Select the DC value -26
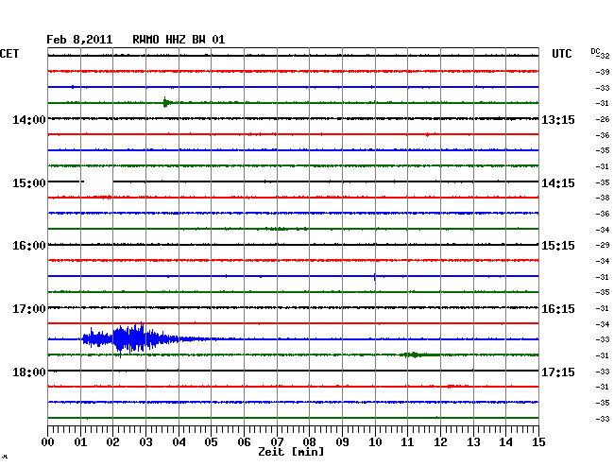Screen dimensions: 614x467 click(x=603, y=119)
